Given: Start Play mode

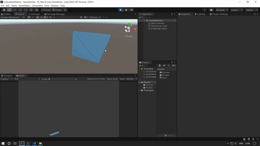Looking at the screenshot, I should [121, 10].
